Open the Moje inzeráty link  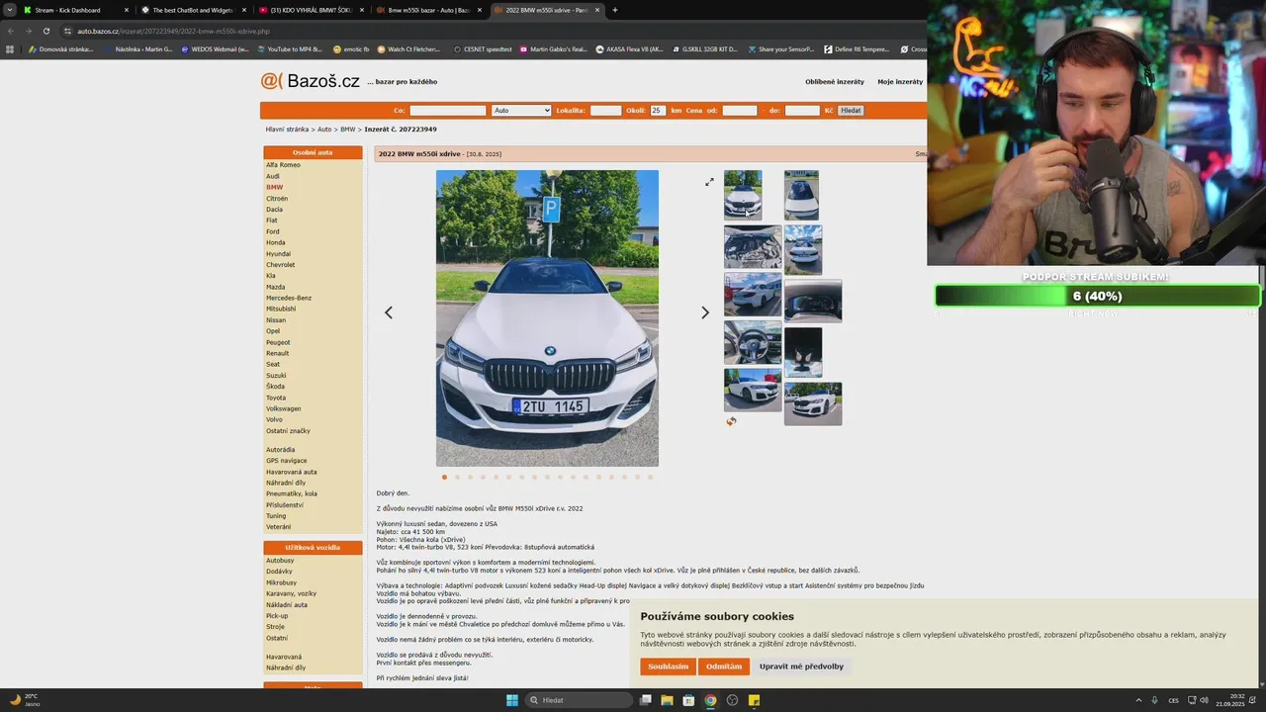tap(900, 82)
